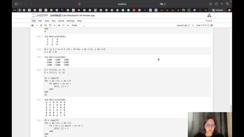Open the debugger bug icon
This screenshot has height=137, width=244.
(193, 25)
